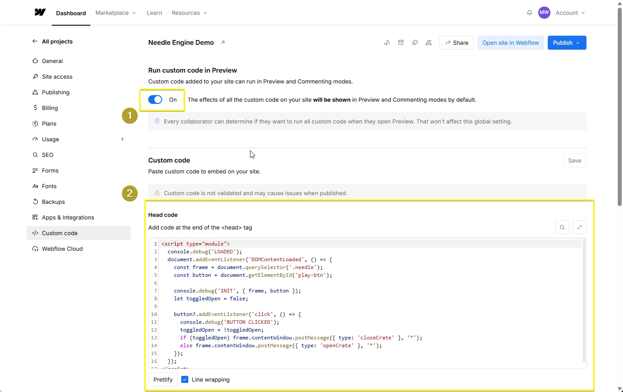Open the notifications bell
Viewport: 623px width, 392px height.
click(530, 13)
